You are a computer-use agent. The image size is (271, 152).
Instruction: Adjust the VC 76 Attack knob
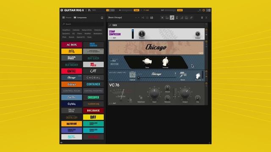tap(167, 87)
